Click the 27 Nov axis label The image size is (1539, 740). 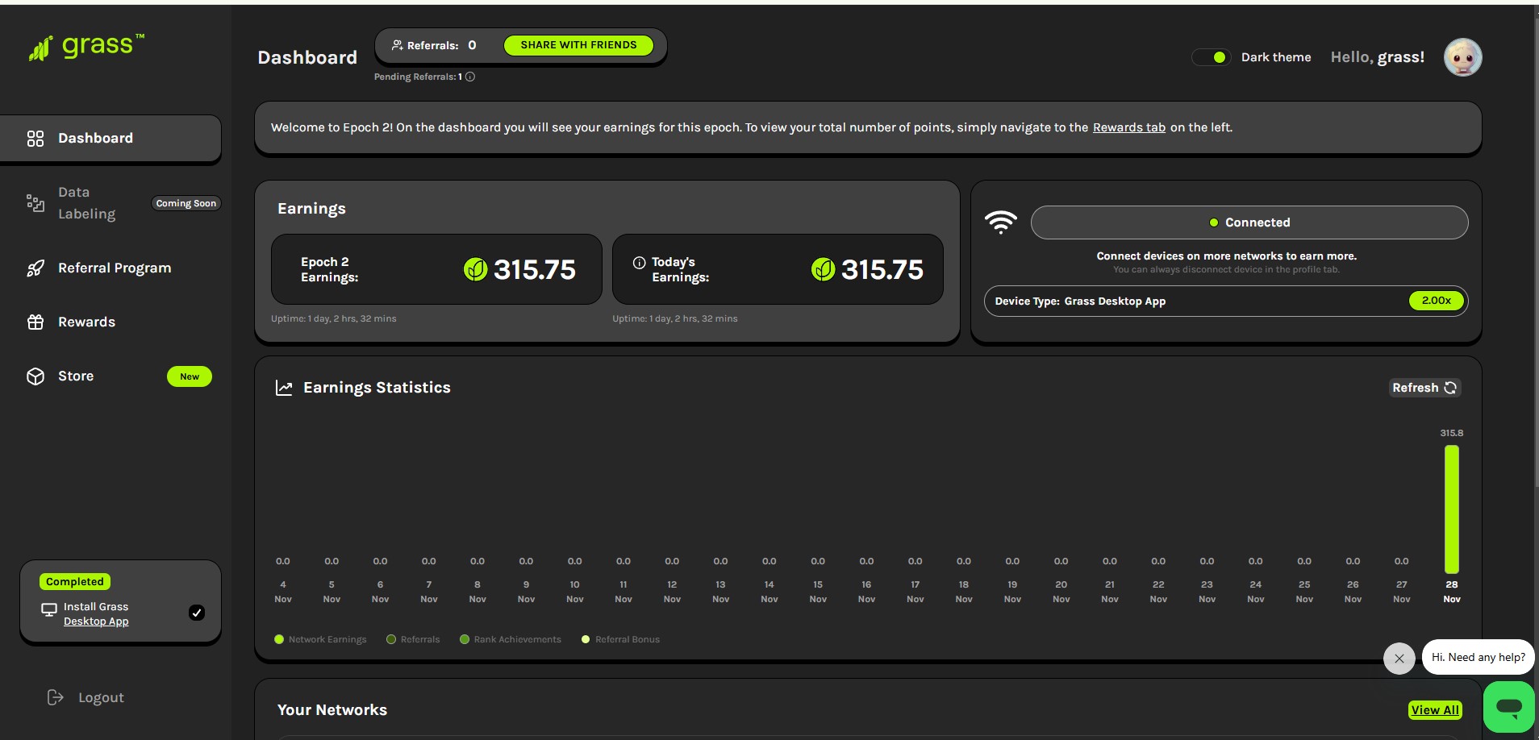point(1401,592)
